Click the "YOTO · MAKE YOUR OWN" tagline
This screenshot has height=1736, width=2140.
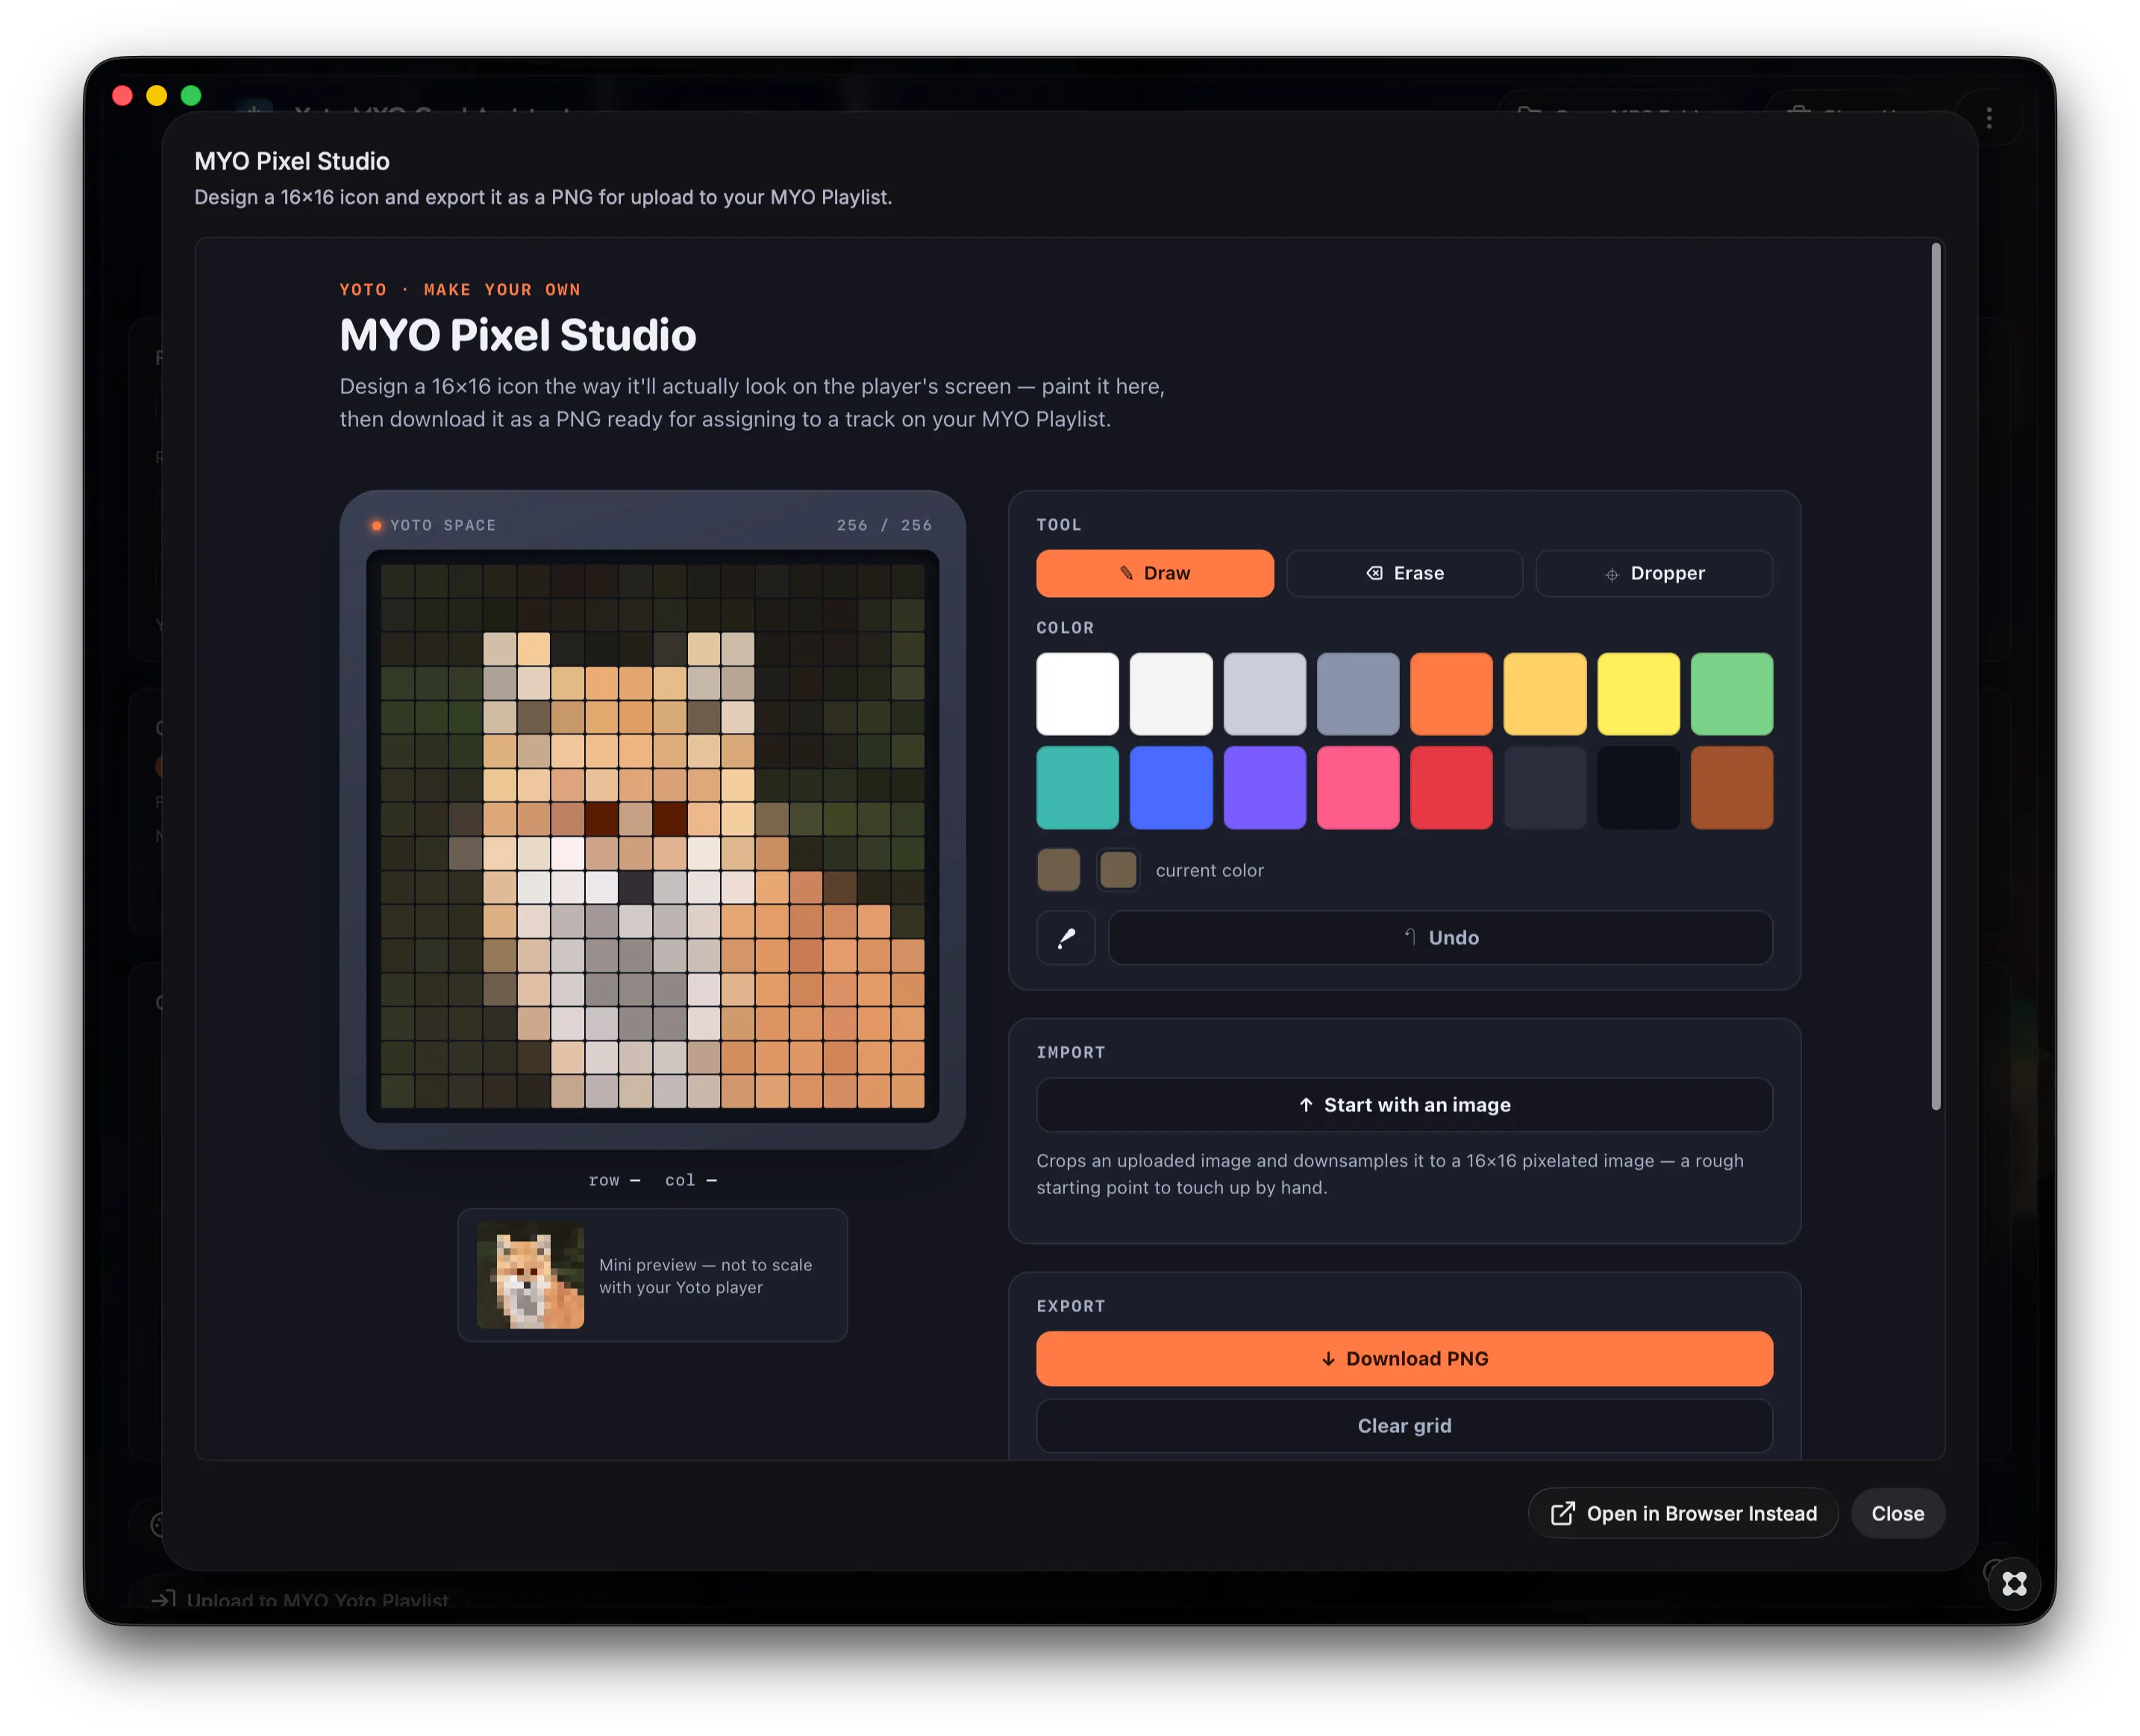point(460,289)
